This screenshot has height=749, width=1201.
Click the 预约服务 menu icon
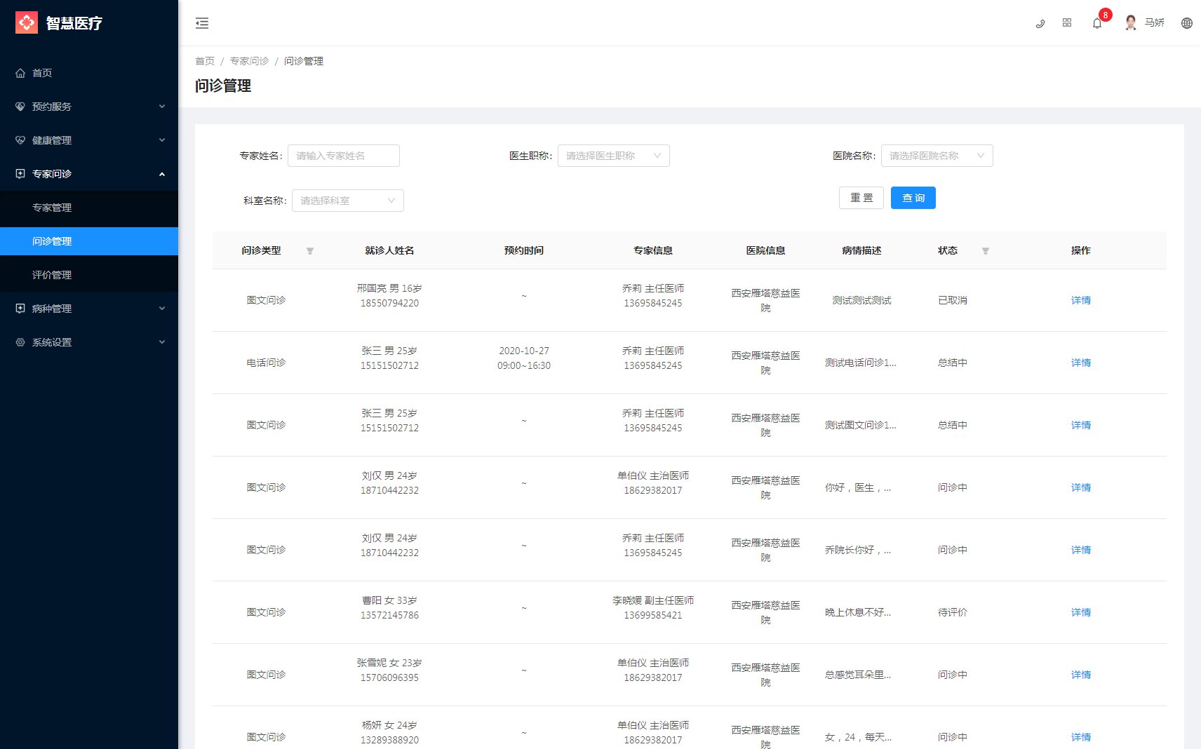(20, 107)
